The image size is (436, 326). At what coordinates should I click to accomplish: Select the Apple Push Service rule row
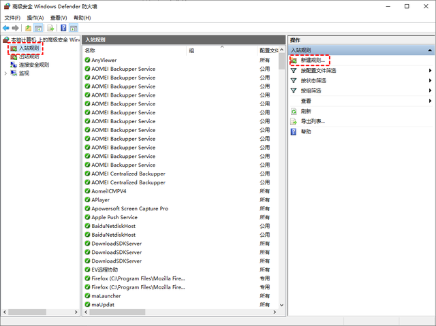[x=181, y=217]
